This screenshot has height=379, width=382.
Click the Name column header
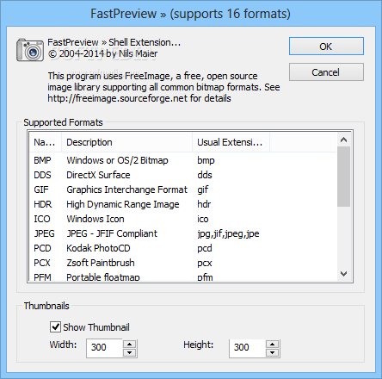[46, 142]
